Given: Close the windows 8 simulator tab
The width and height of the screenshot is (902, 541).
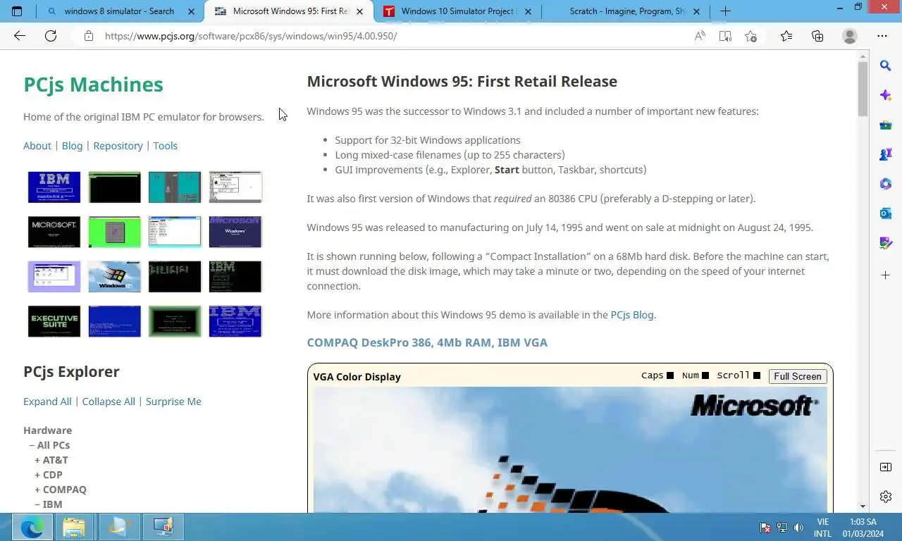Looking at the screenshot, I should [x=191, y=11].
